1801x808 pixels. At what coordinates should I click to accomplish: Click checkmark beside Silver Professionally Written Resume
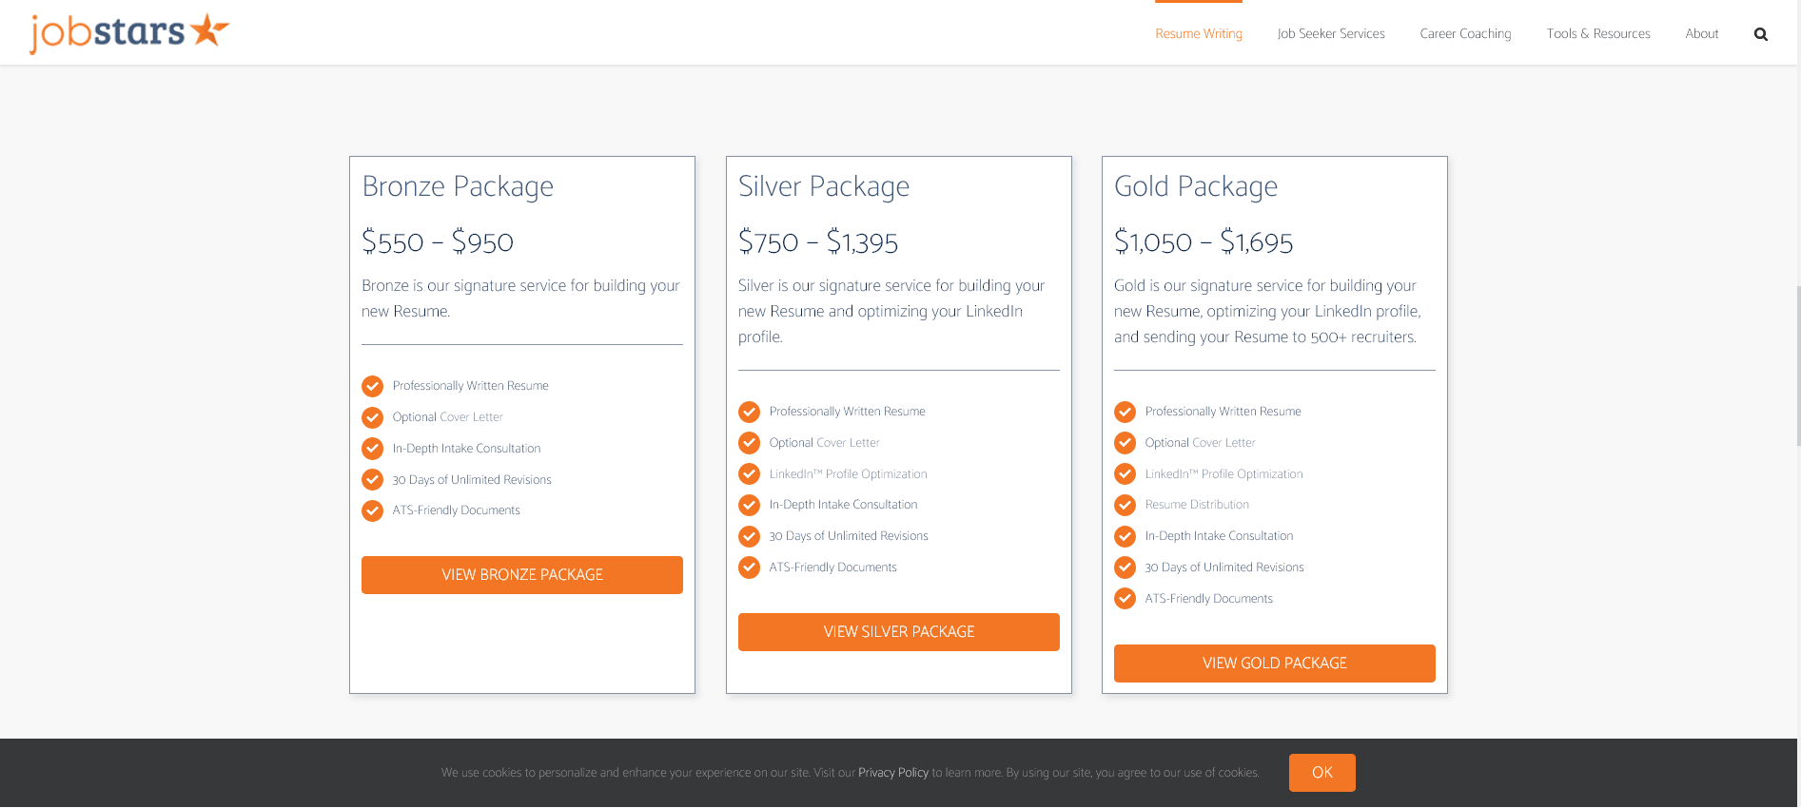coord(750,412)
